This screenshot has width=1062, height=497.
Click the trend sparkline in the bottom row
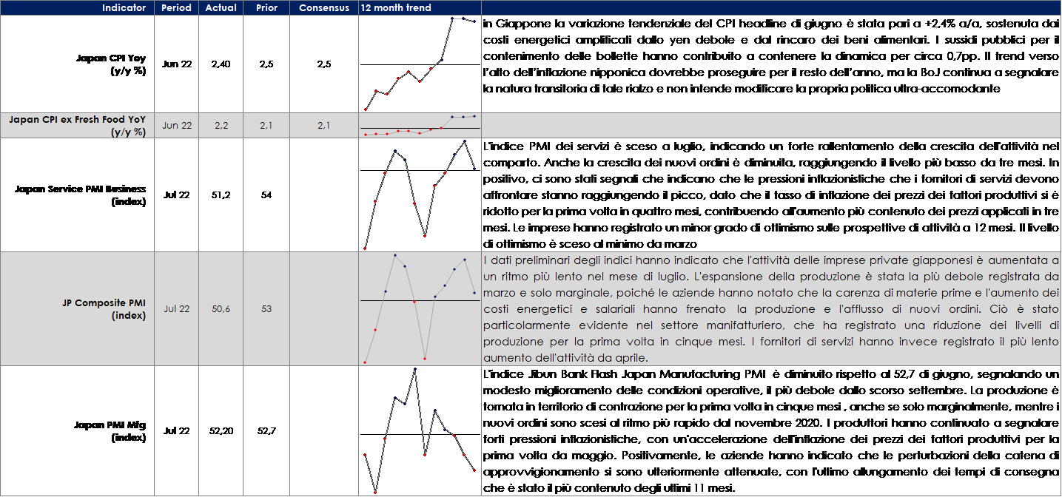[420, 430]
